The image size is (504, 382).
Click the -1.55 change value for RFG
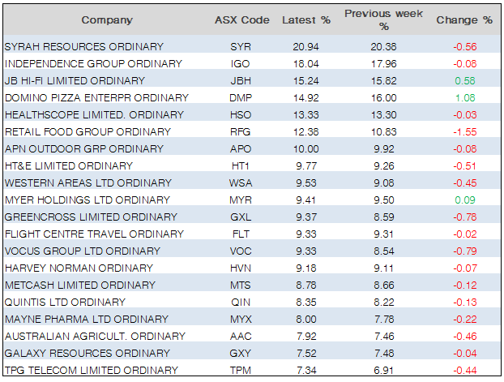point(464,132)
